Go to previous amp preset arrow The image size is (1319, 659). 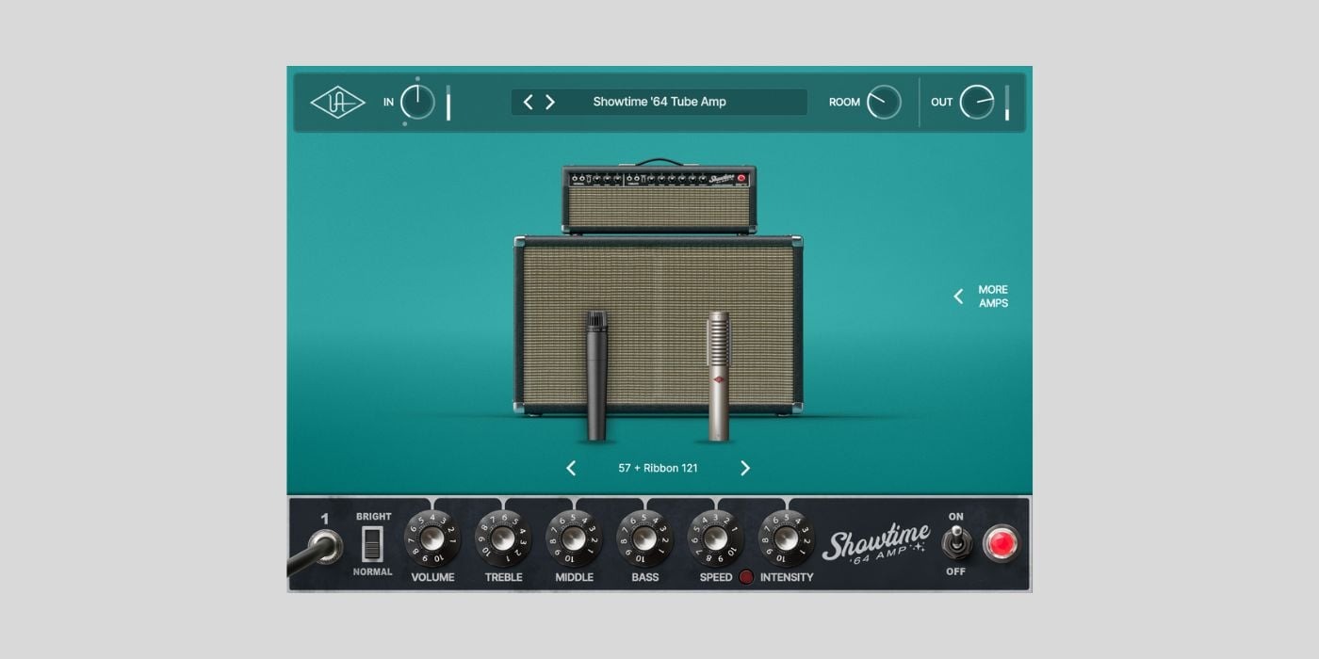pos(528,102)
